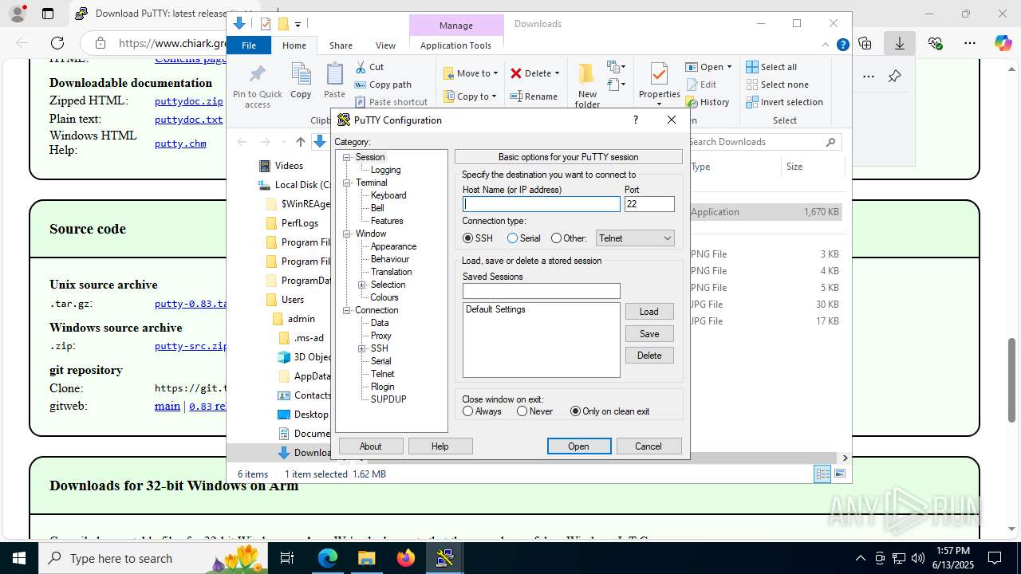Click the question mark help icon in PuTTY title bar
Image resolution: width=1021 pixels, height=574 pixels.
[x=635, y=120]
